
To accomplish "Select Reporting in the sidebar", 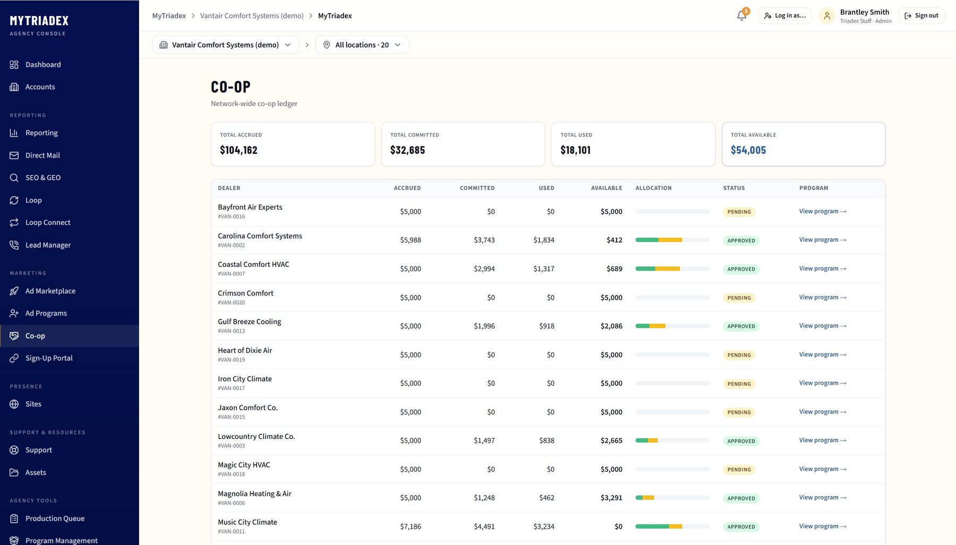I will point(70,133).
